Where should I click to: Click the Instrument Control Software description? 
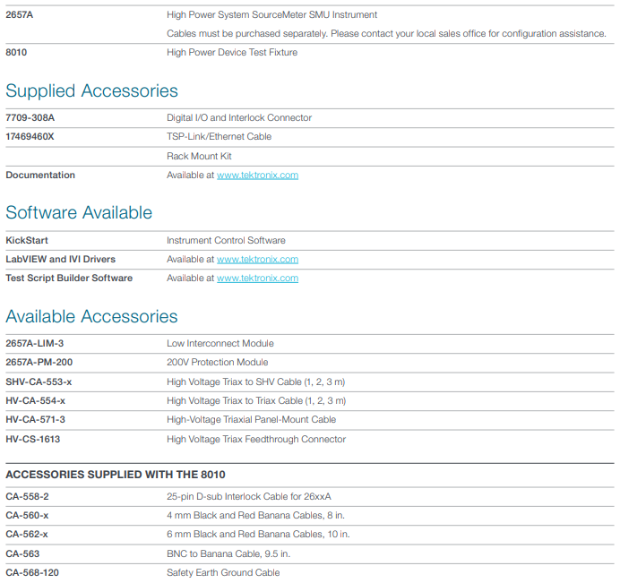226,240
